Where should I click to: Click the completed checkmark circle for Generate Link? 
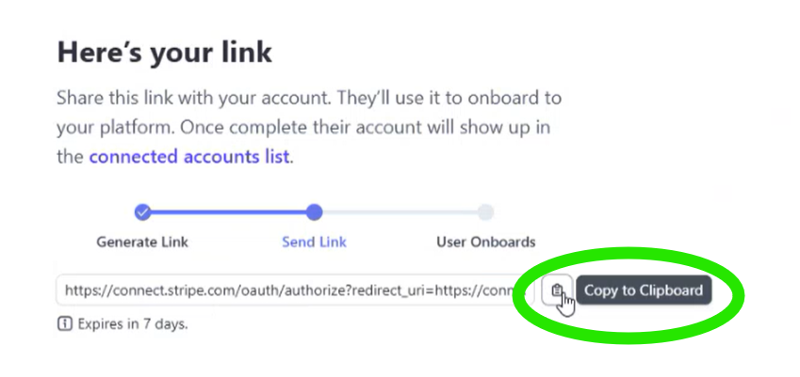click(143, 212)
